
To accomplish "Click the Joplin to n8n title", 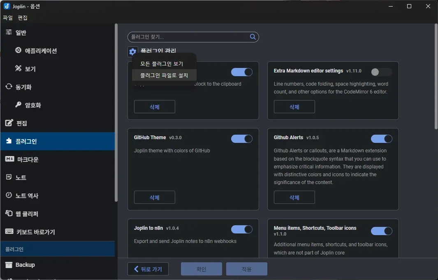I will (x=148, y=228).
